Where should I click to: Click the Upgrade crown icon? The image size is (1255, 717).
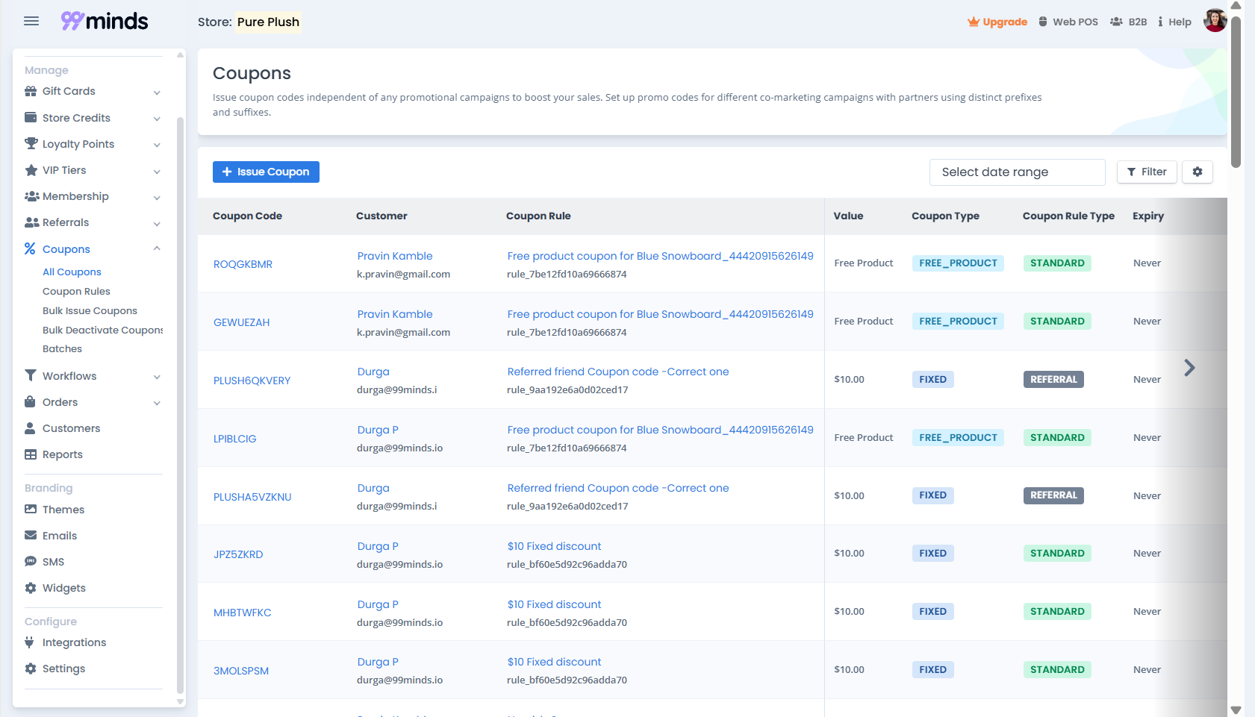coord(974,22)
